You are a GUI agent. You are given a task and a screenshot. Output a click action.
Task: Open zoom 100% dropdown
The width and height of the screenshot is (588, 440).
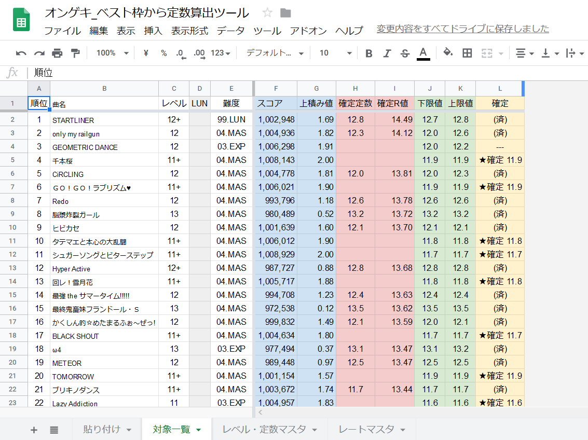coord(113,53)
